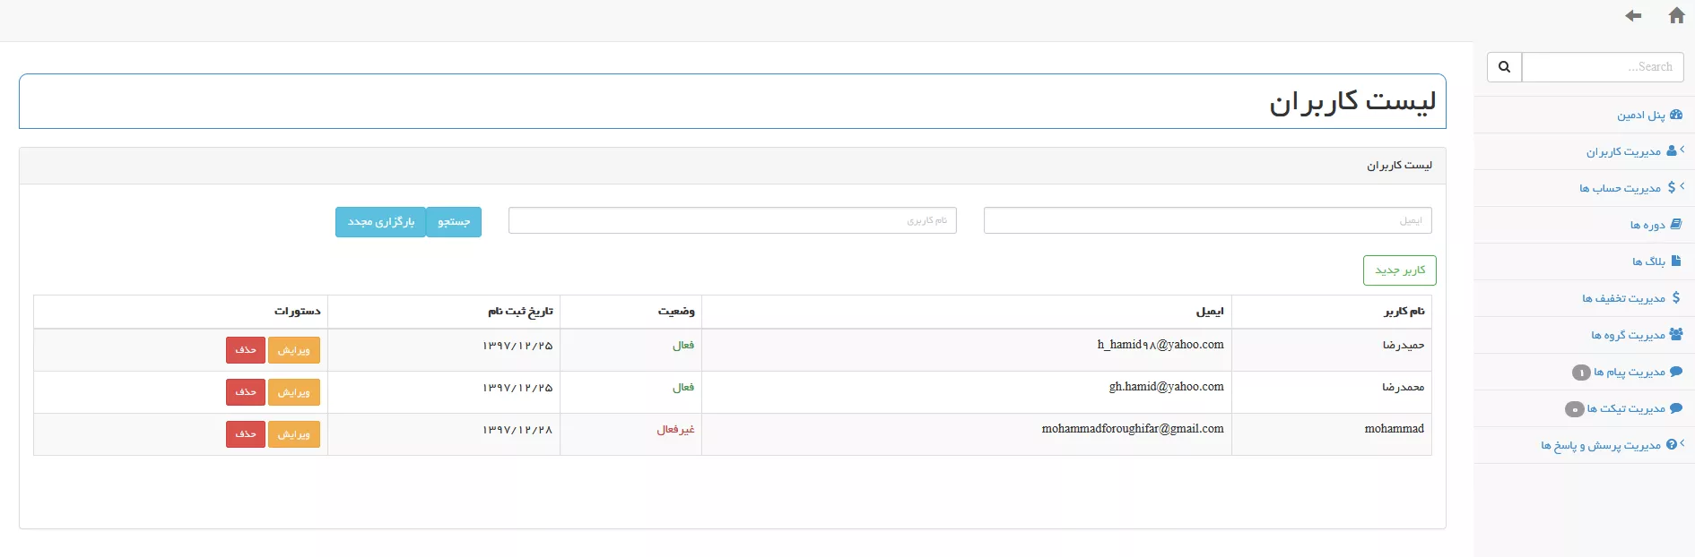Click the group icon for مدیریت گروه ها

pyautogui.click(x=1676, y=335)
